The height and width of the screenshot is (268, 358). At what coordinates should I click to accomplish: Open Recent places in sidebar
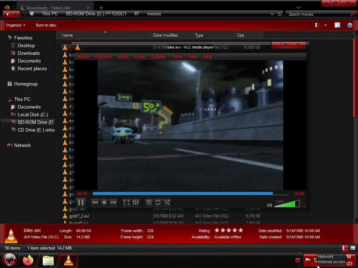tap(32, 69)
